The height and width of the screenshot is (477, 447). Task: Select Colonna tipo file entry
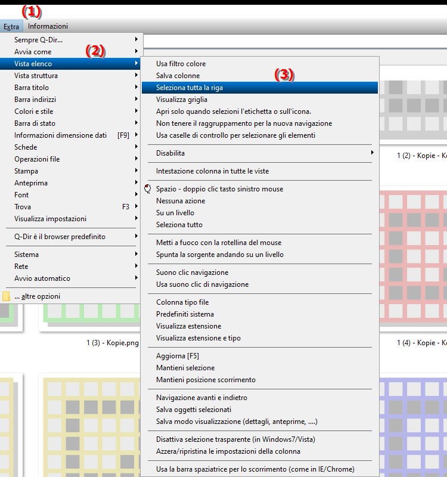click(260, 302)
